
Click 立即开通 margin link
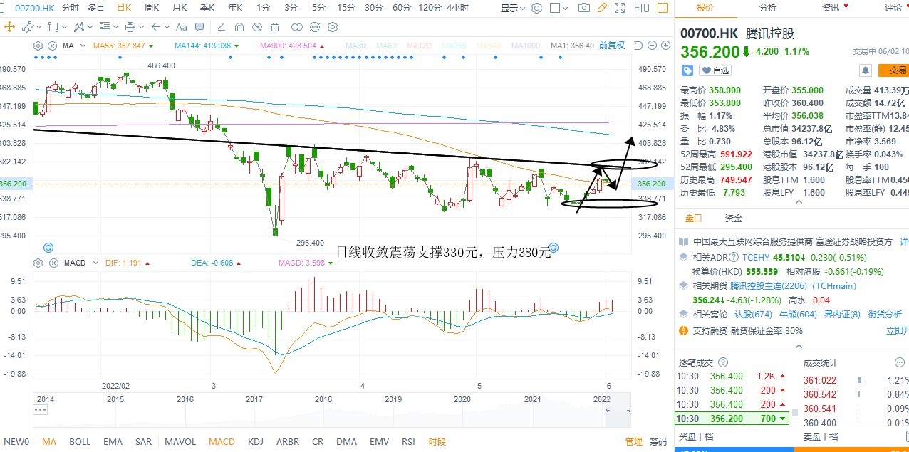tap(897, 331)
